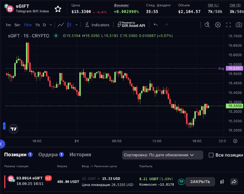Open chart settings gear icon
Screen dimensions: 244x194
pos(218,25)
